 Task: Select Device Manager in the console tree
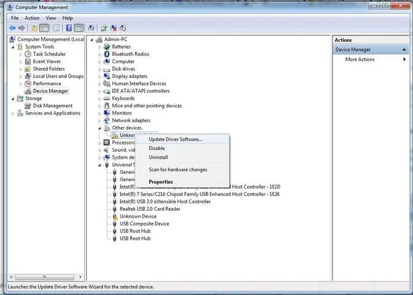(x=50, y=91)
